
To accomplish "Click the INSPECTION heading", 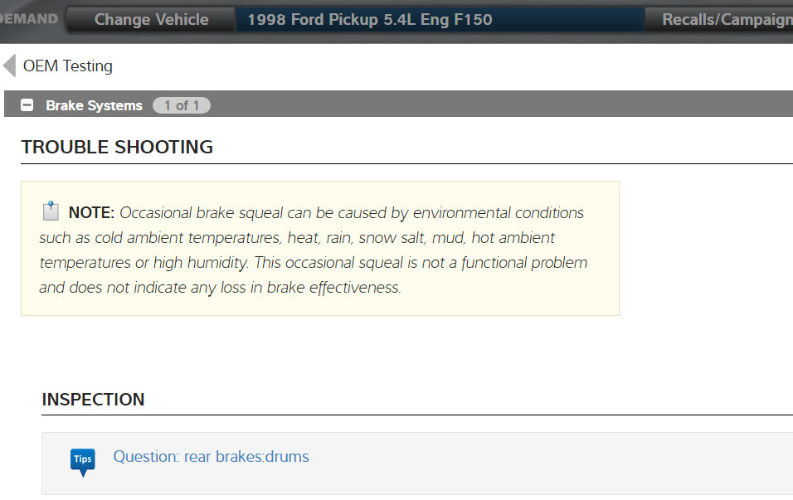I will click(x=93, y=400).
